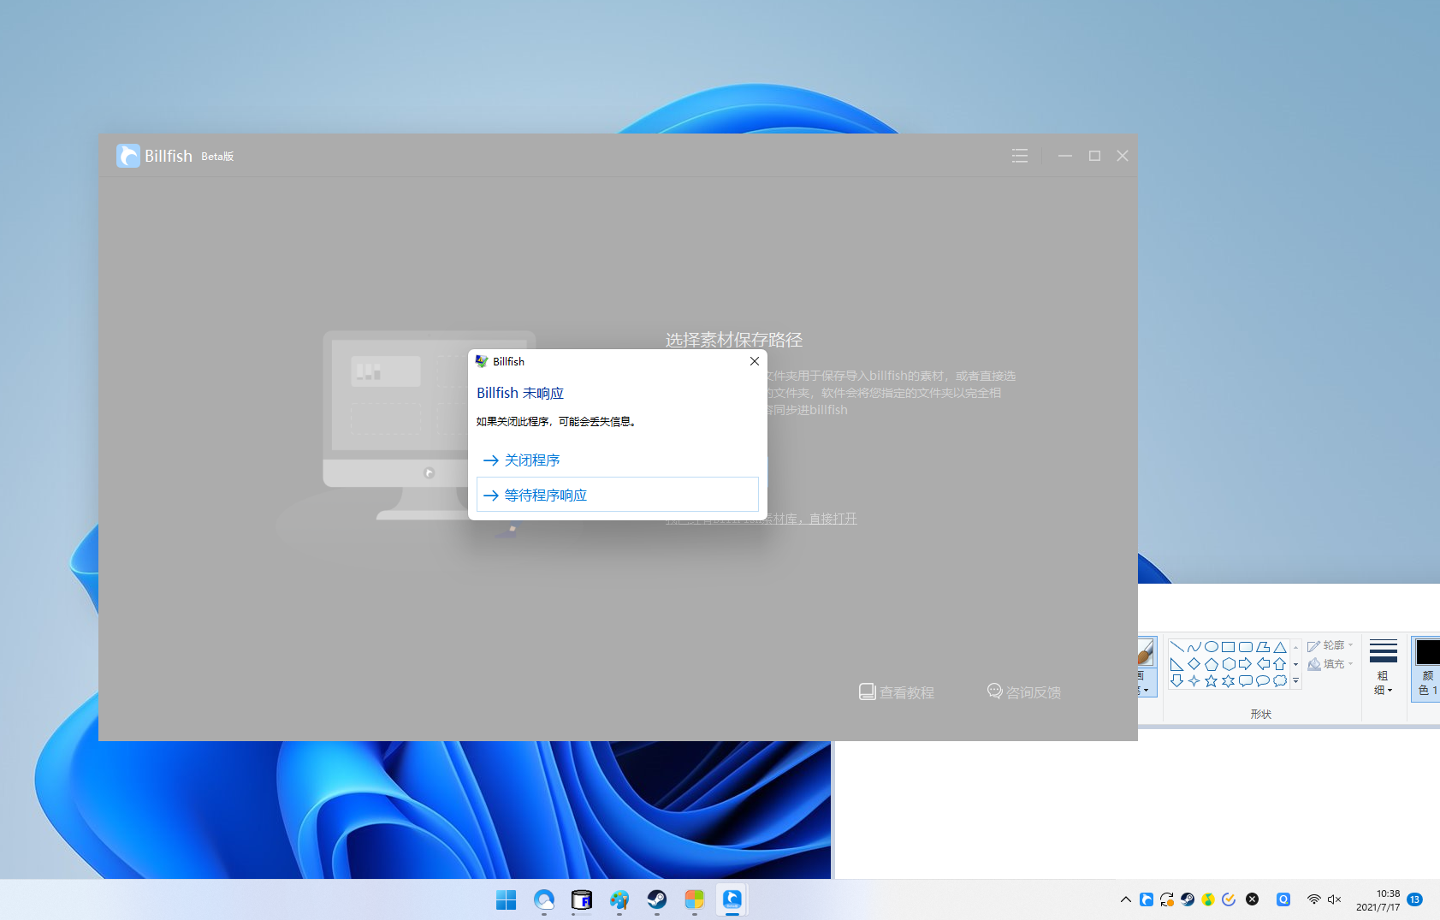
Task: Click the 直接打开 existing library link
Action: 833,519
